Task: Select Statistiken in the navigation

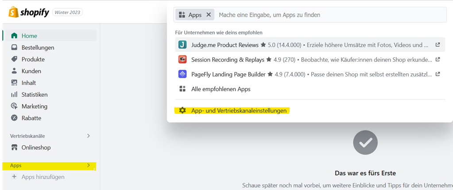Action: pyautogui.click(x=34, y=95)
